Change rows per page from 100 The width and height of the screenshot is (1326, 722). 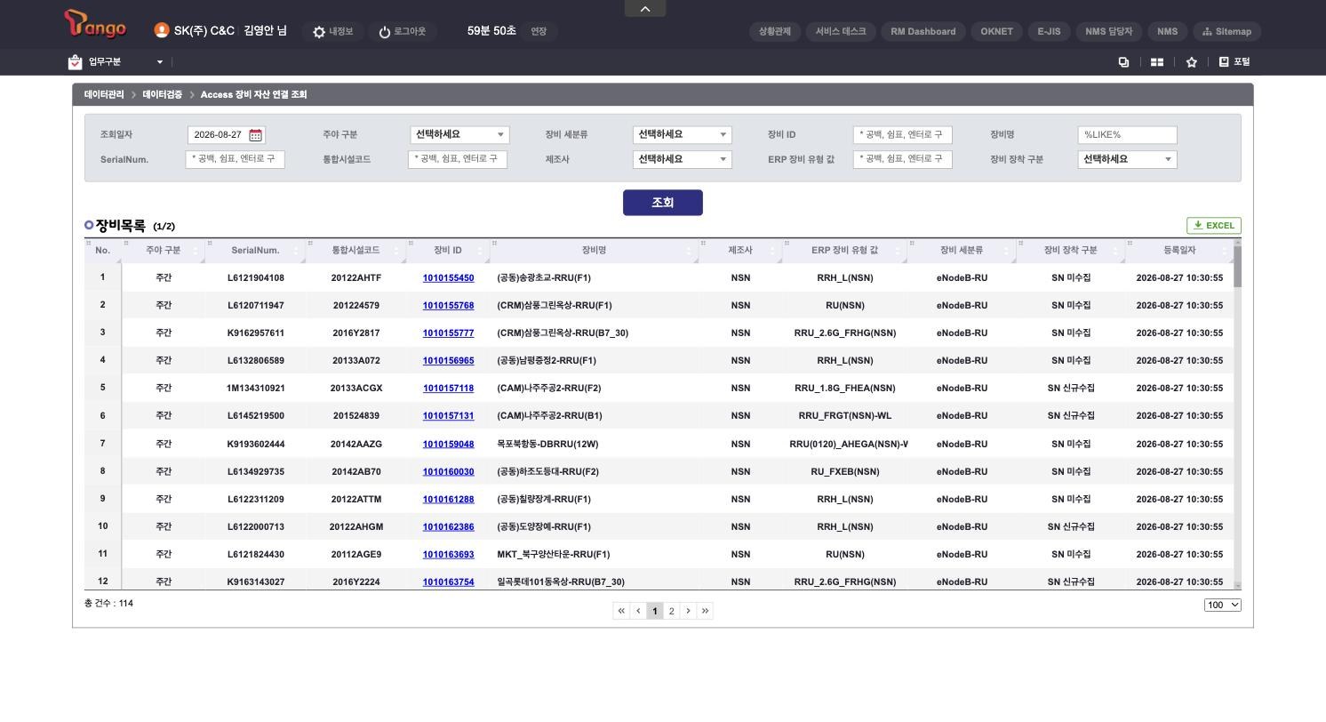coord(1223,606)
